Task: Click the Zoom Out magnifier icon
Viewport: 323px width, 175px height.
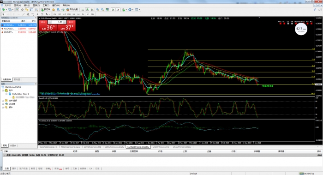Action: (x=102, y=10)
